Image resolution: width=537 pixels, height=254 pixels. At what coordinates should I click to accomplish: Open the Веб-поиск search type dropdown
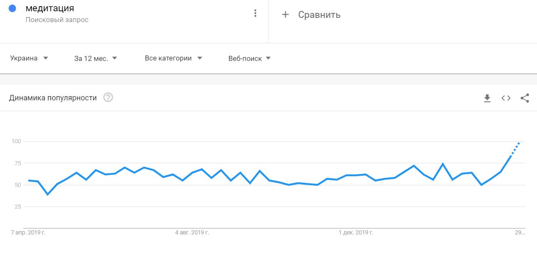point(250,58)
